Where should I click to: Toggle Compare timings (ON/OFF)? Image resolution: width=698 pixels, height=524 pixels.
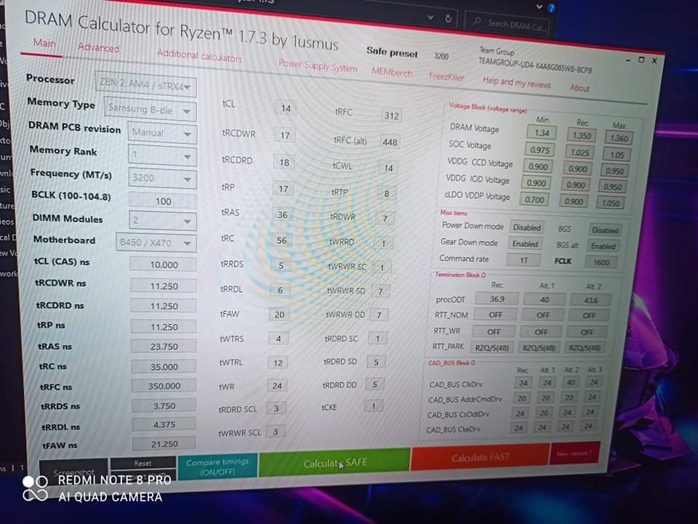pos(217,467)
